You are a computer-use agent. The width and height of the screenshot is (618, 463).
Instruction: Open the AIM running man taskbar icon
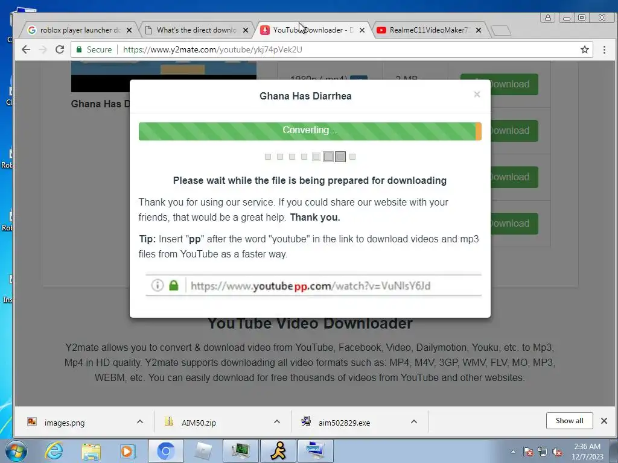pos(278,451)
